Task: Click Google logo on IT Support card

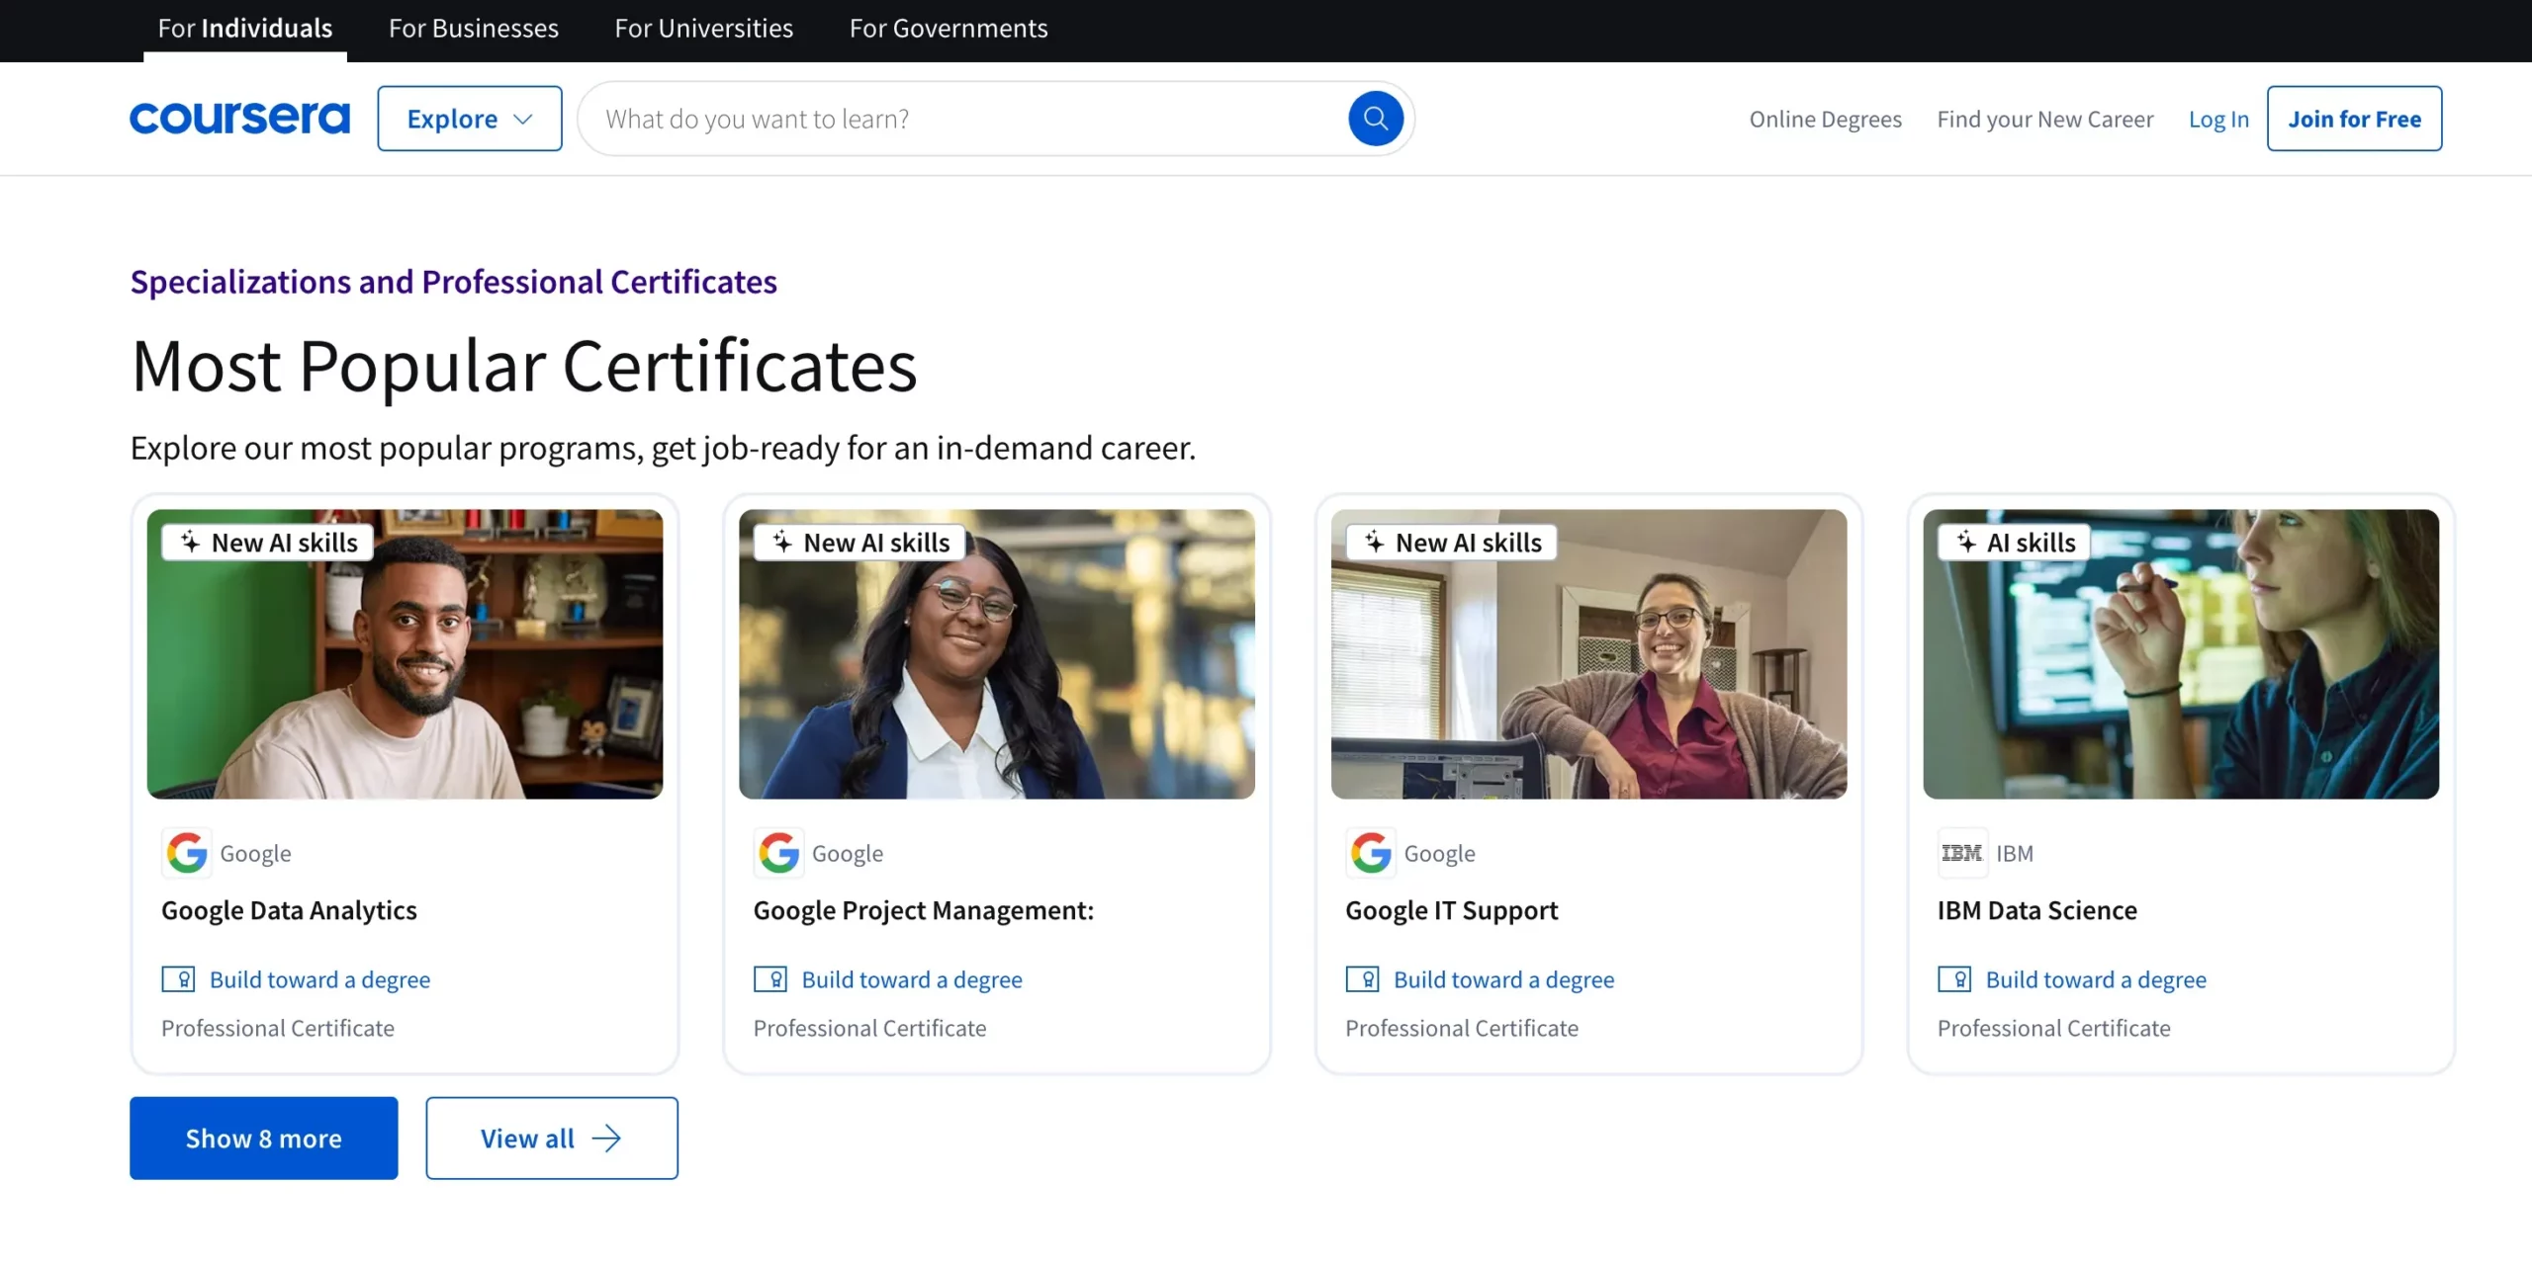Action: point(1371,852)
